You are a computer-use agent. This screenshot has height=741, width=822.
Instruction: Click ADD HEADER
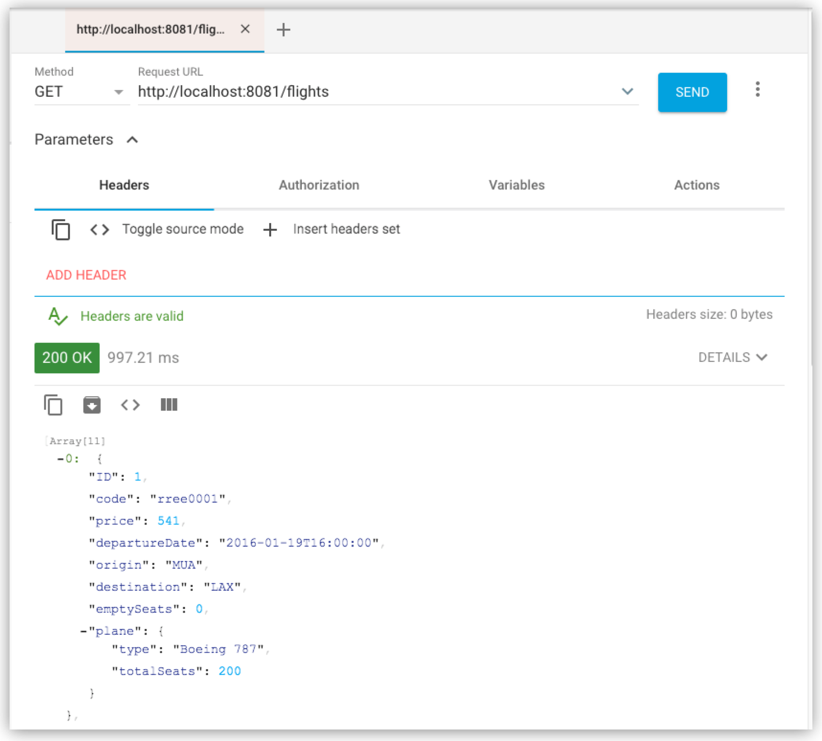[86, 275]
